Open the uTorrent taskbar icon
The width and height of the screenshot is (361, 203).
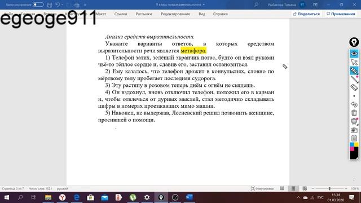pyautogui.click(x=133, y=197)
